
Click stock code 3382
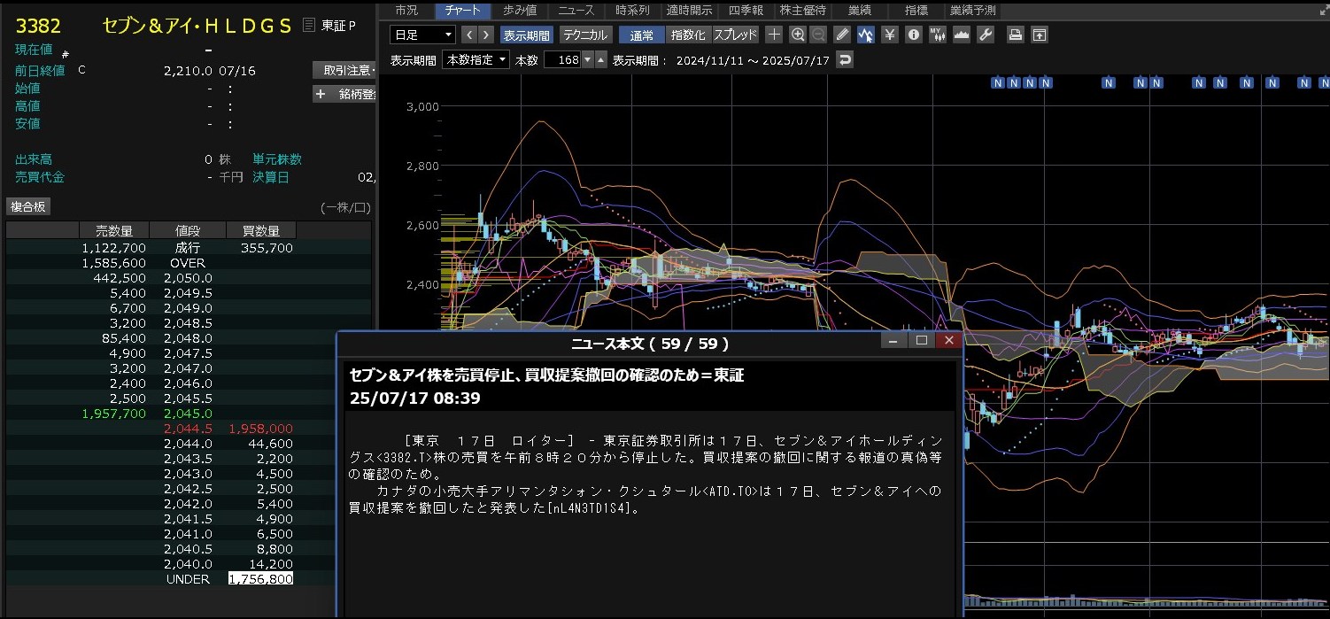[38, 26]
